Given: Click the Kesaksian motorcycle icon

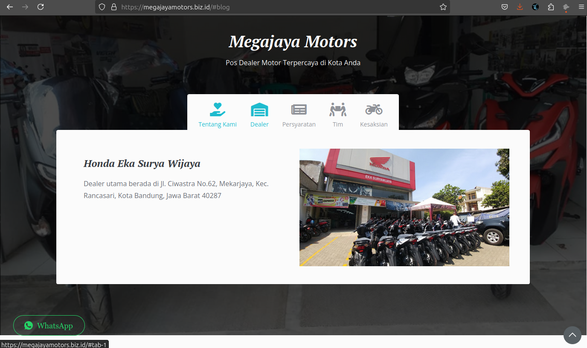Looking at the screenshot, I should tap(374, 109).
